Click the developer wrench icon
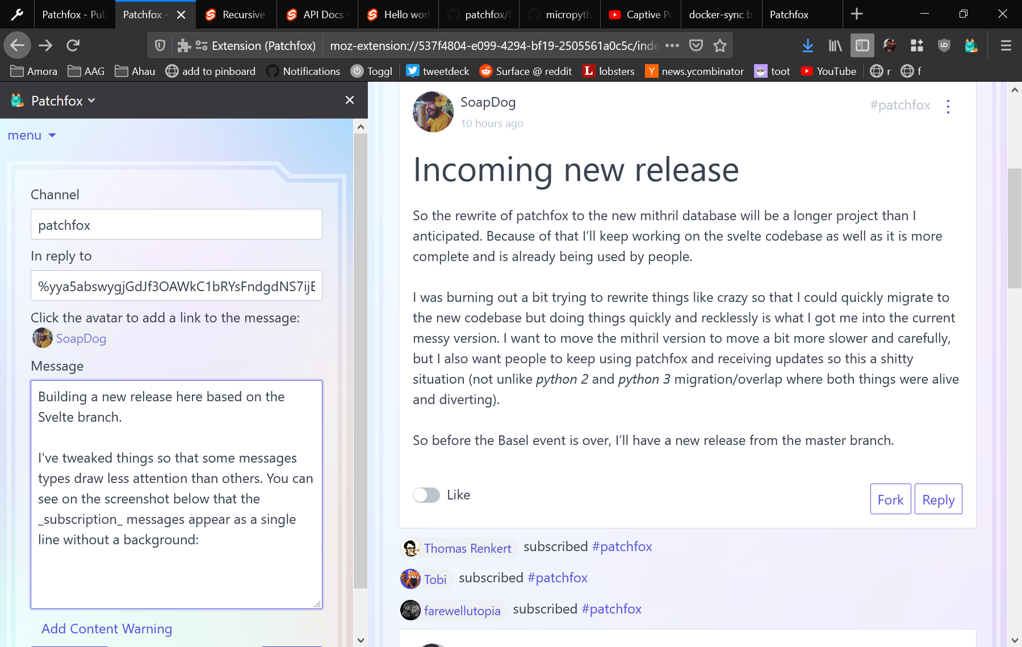The image size is (1022, 647). [17, 14]
